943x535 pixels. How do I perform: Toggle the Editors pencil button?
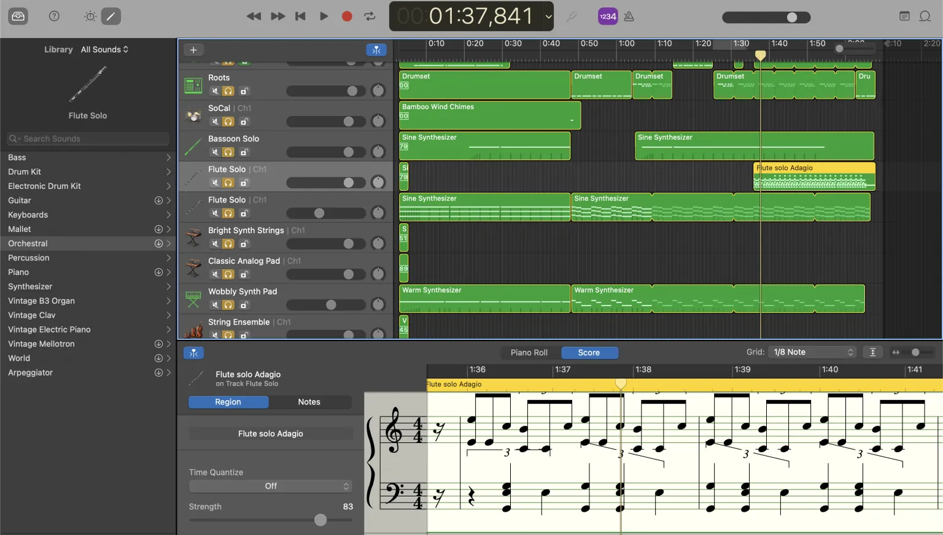[x=111, y=17]
